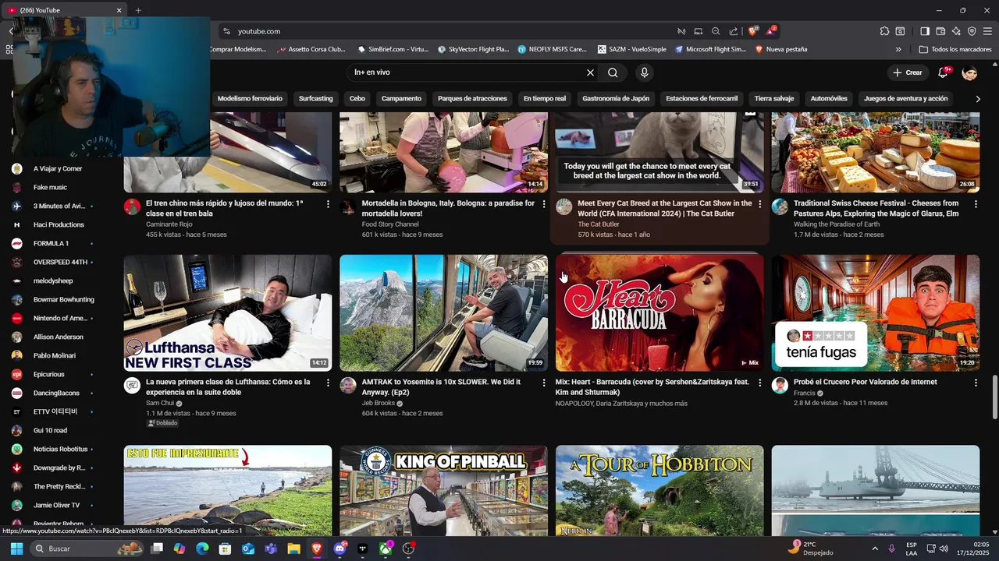
Task: Select the En tiempo real chip
Action: (545, 99)
